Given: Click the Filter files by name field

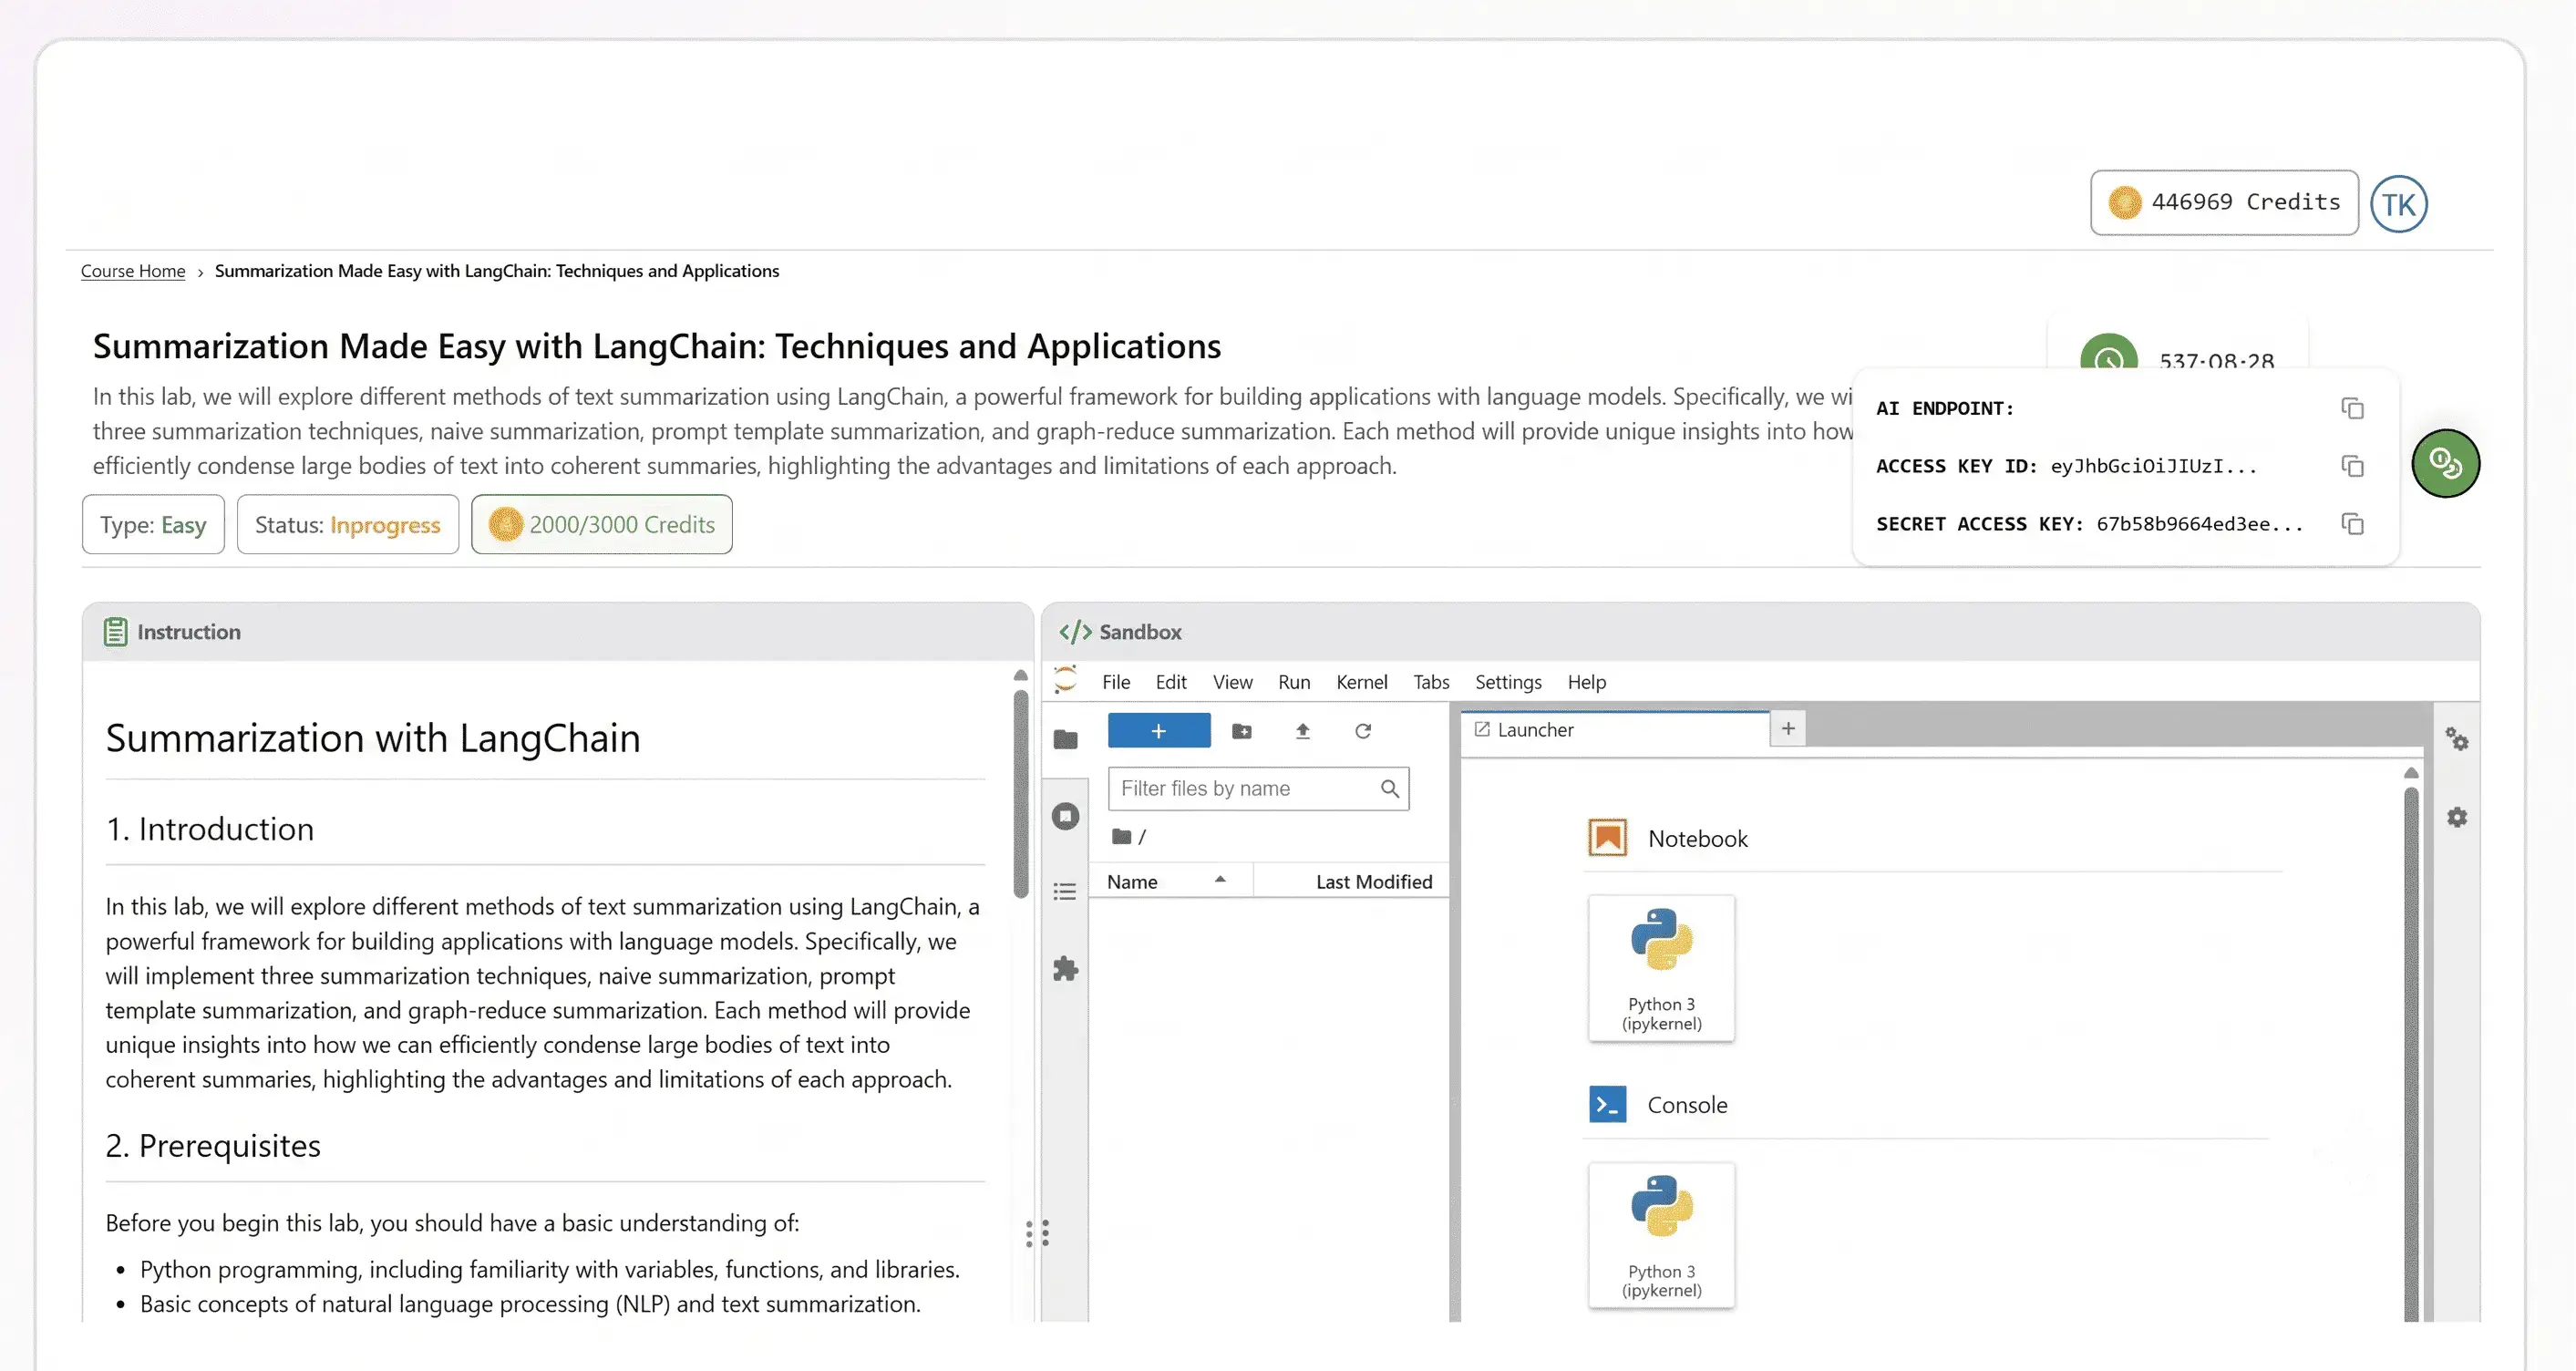Looking at the screenshot, I should [1258, 789].
